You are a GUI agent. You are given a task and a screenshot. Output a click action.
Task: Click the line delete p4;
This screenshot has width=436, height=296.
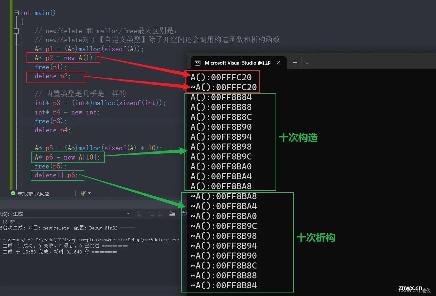[x=52, y=130]
